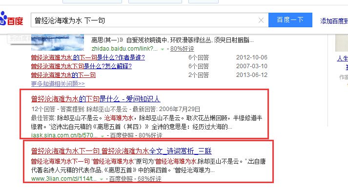Image resolution: width=348 pixels, height=188 pixels.
Task: Open 80%好评 rating for iask.sina result
Action: point(150,135)
